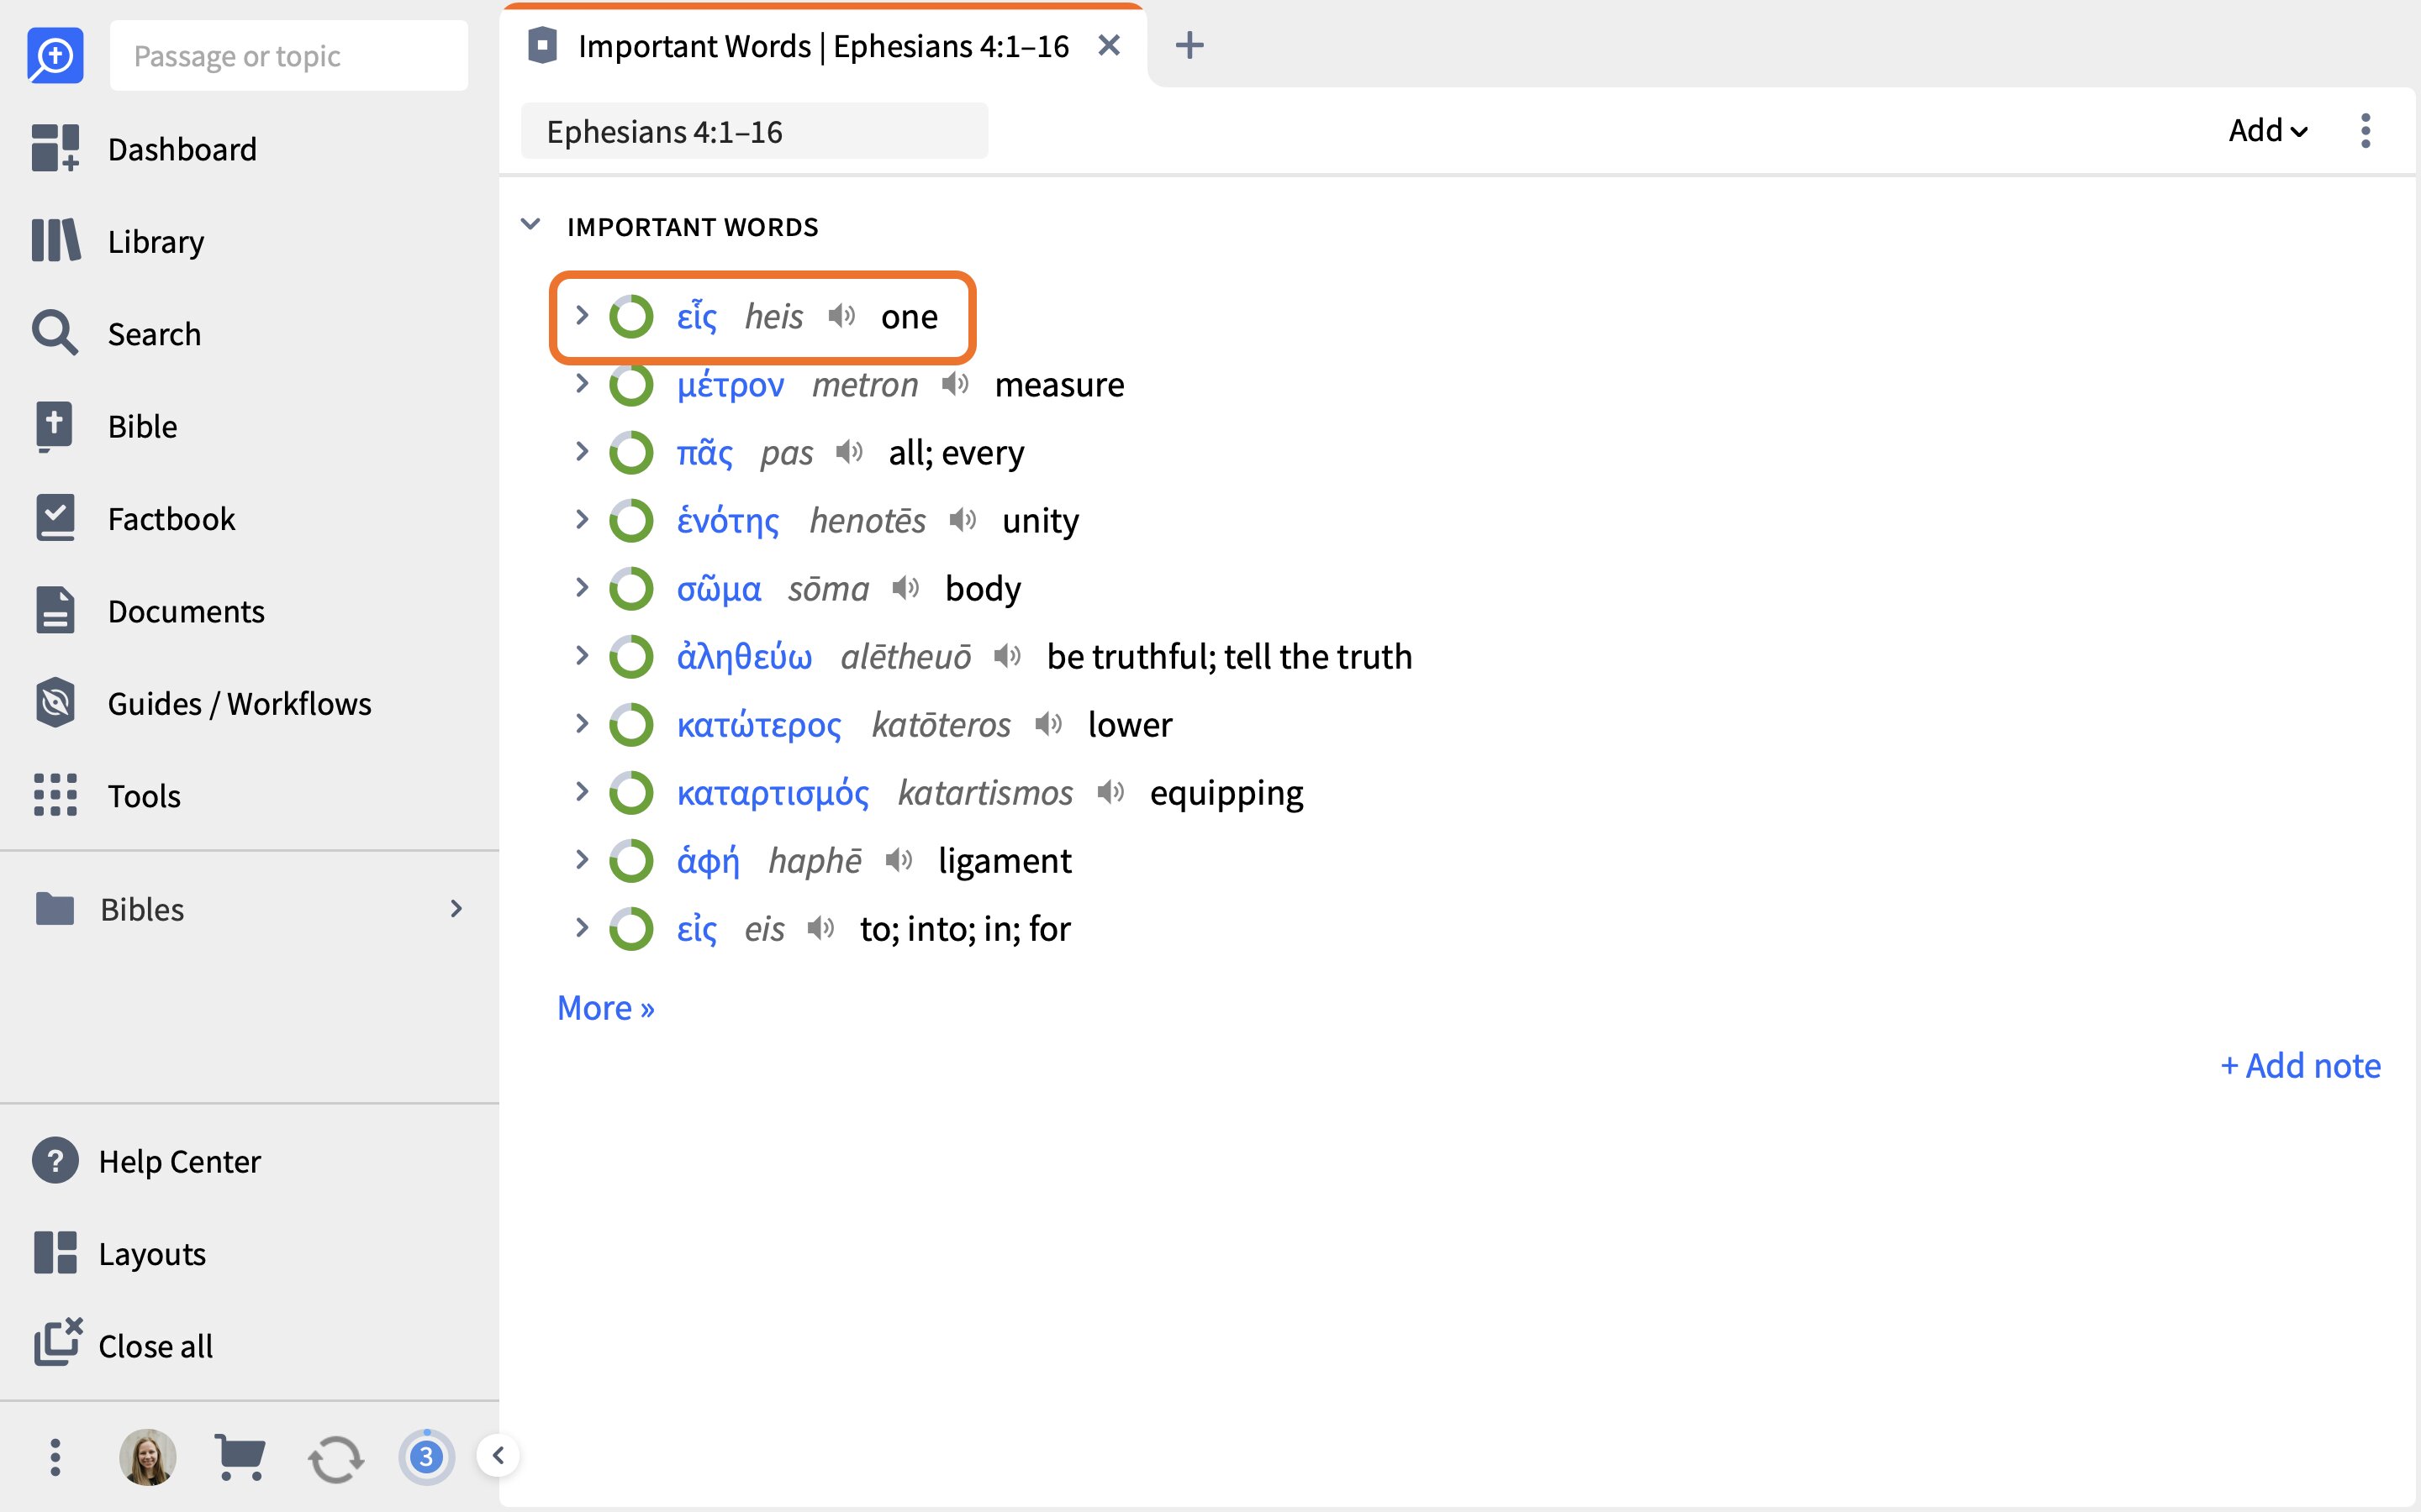Focus the Passage or topic search field
2421x1512 pixels.
[288, 56]
